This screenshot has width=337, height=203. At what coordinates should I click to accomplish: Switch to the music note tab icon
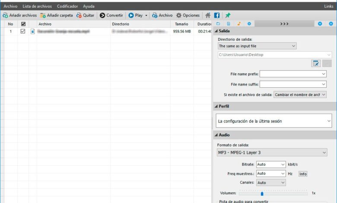tap(239, 24)
